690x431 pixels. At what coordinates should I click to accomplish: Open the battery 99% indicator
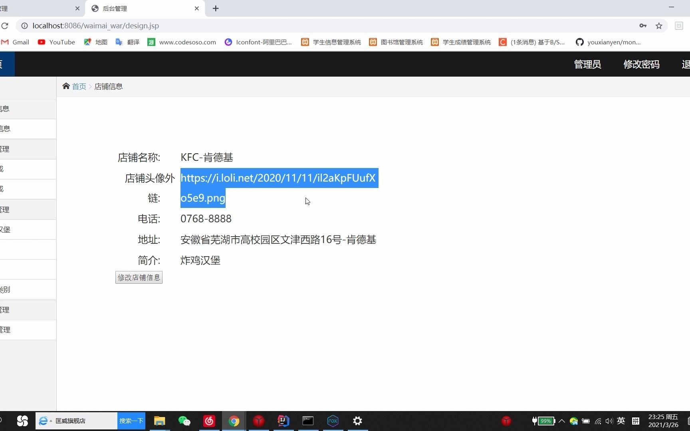tap(544, 421)
